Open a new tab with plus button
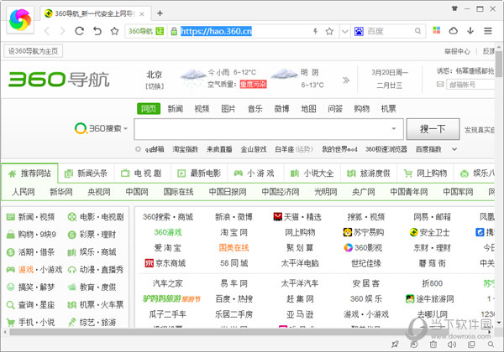The height and width of the screenshot is (352, 504). pos(160,13)
